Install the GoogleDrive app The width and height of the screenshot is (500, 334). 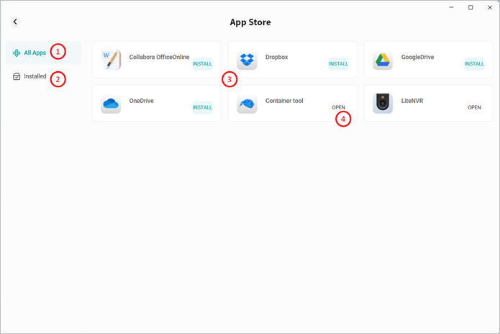point(474,64)
